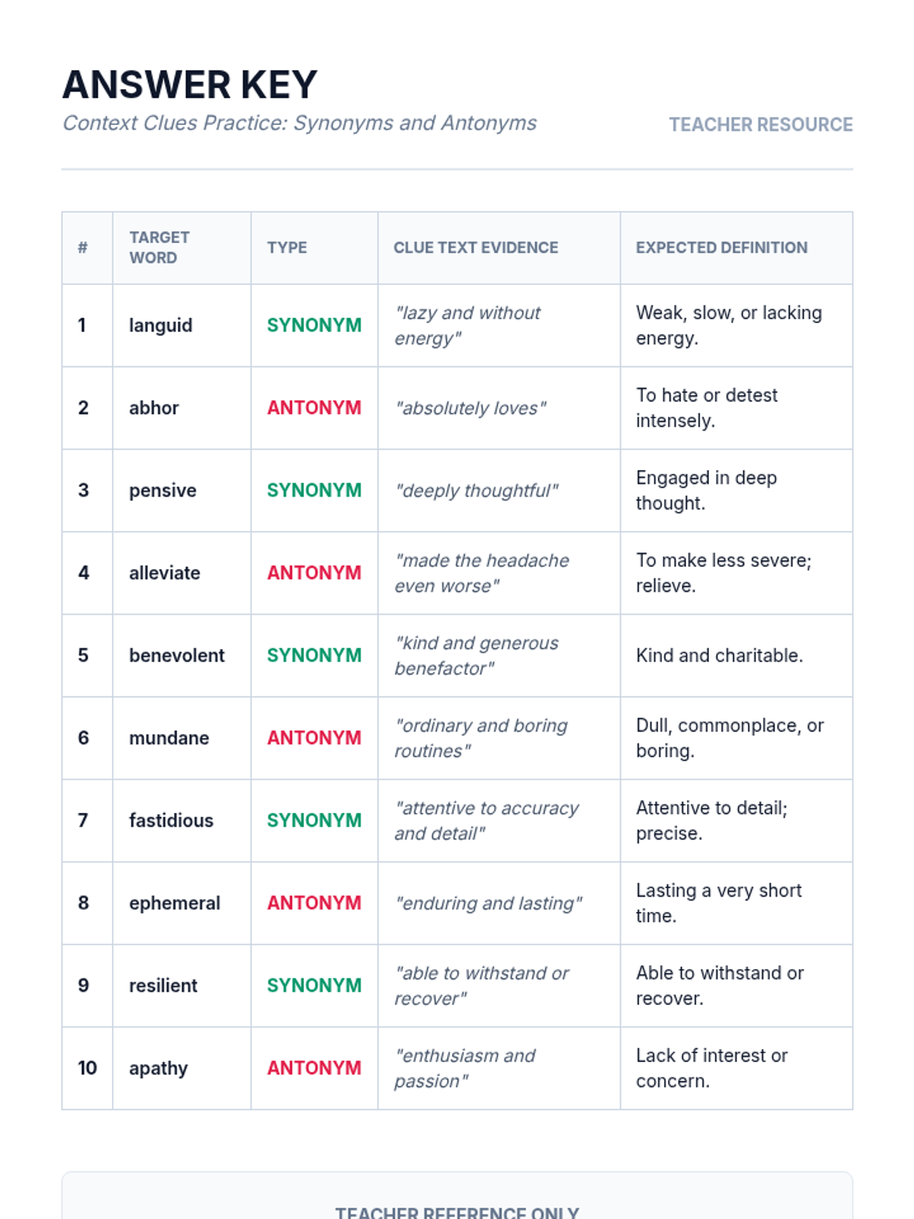The height and width of the screenshot is (1219, 914).
Task: Click the ANTONYM label in the mundane row
Action: click(314, 737)
